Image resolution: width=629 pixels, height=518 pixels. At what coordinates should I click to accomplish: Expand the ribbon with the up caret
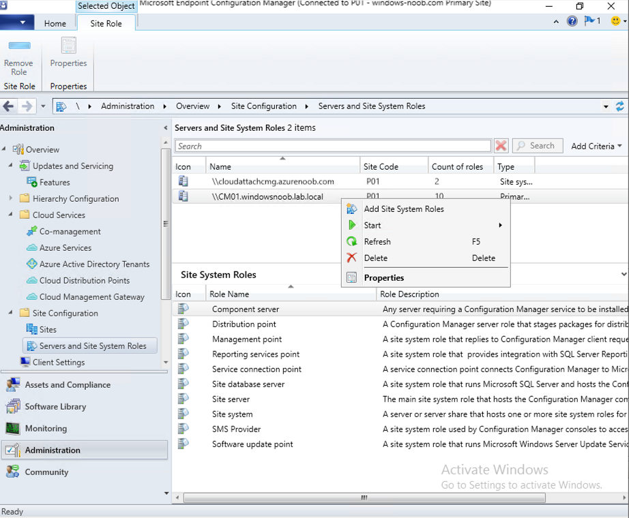(556, 22)
